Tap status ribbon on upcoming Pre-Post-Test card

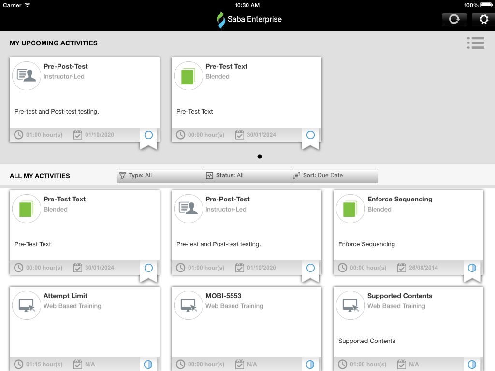pos(148,138)
